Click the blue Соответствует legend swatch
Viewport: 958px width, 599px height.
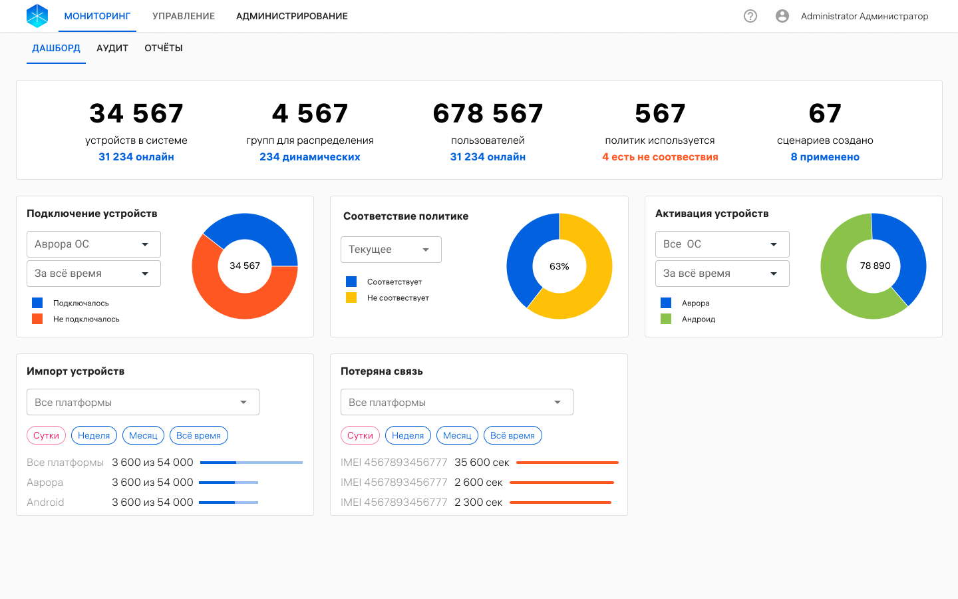pyautogui.click(x=351, y=282)
